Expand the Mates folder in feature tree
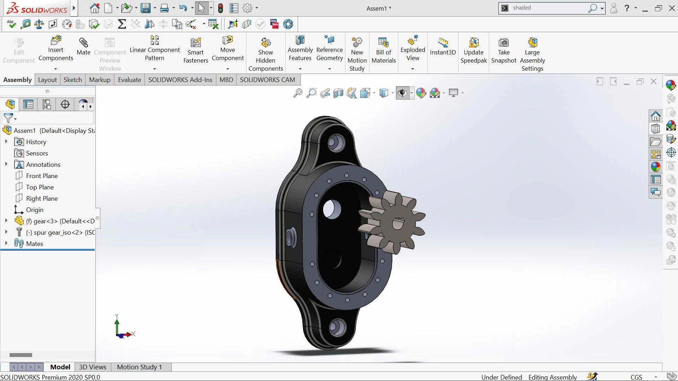This screenshot has height=381, width=678. pos(6,244)
